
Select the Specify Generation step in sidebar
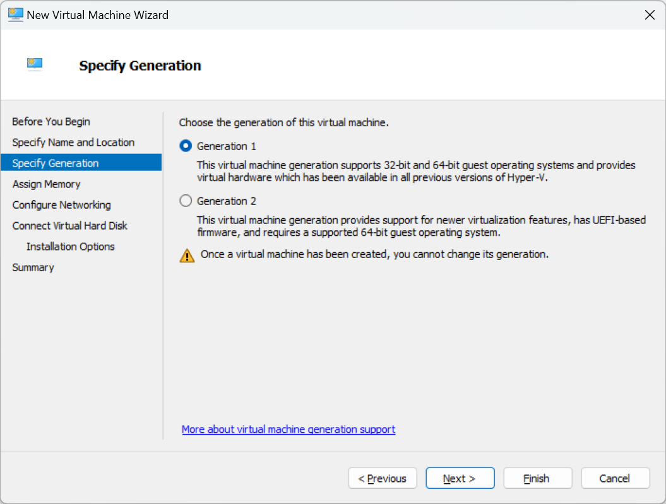click(x=56, y=163)
